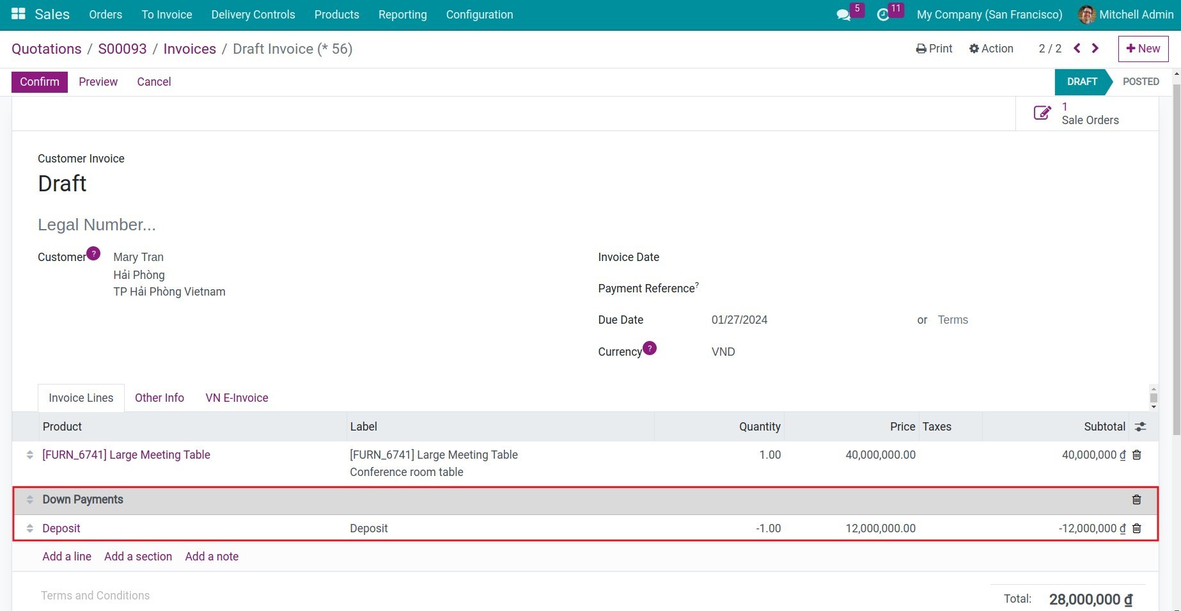Create a new record with New button

click(x=1143, y=49)
